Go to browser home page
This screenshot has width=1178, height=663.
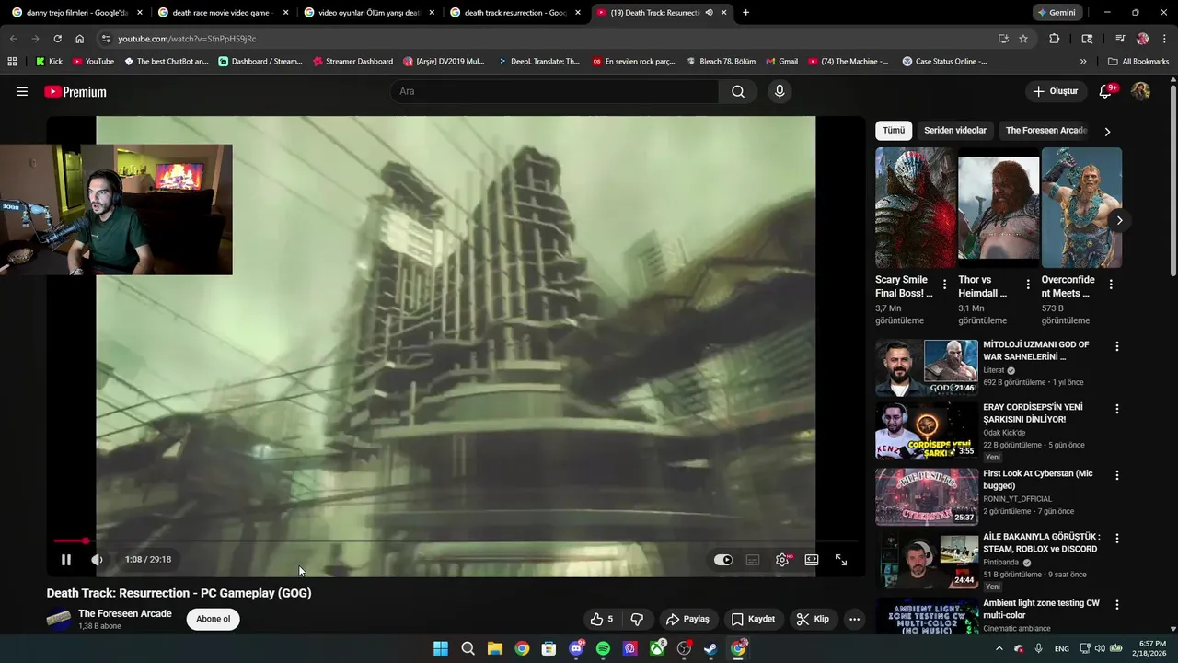(x=80, y=39)
